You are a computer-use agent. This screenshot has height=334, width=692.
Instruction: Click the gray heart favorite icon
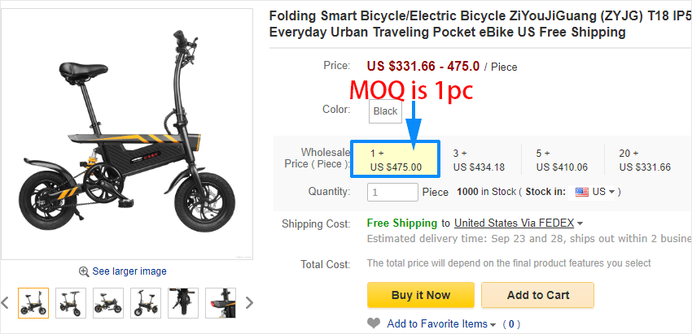[x=374, y=323]
